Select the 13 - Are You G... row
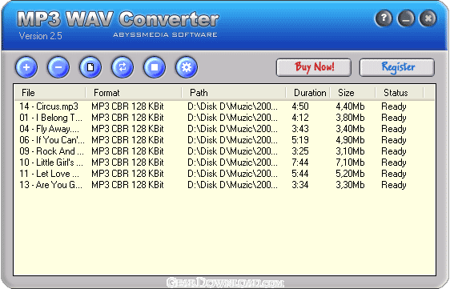Image resolution: width=450 pixels, height=289 pixels. tap(225, 185)
